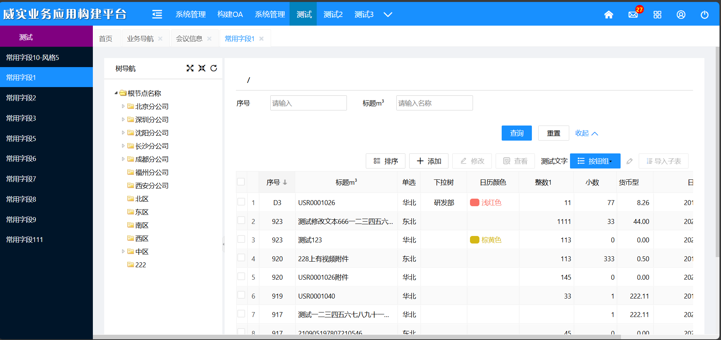721x340 pixels.
Task: Click the 福州分公司 folder icon
Action: (131, 172)
